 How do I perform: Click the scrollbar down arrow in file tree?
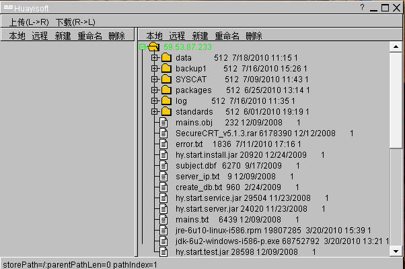(x=396, y=251)
